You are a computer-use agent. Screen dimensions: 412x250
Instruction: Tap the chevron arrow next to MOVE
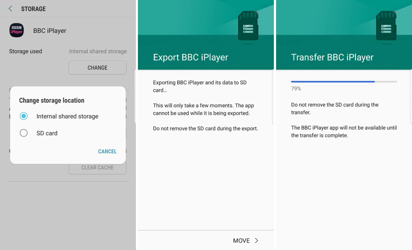(257, 240)
